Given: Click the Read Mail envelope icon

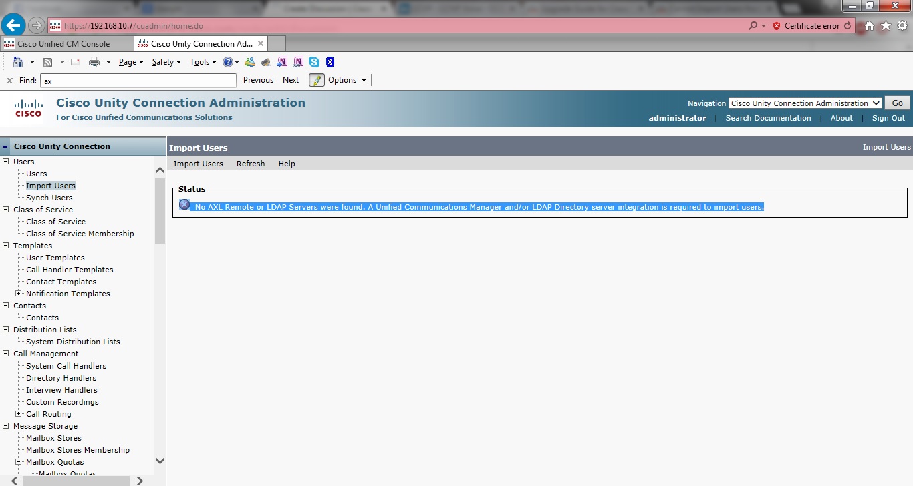Looking at the screenshot, I should pyautogui.click(x=75, y=62).
